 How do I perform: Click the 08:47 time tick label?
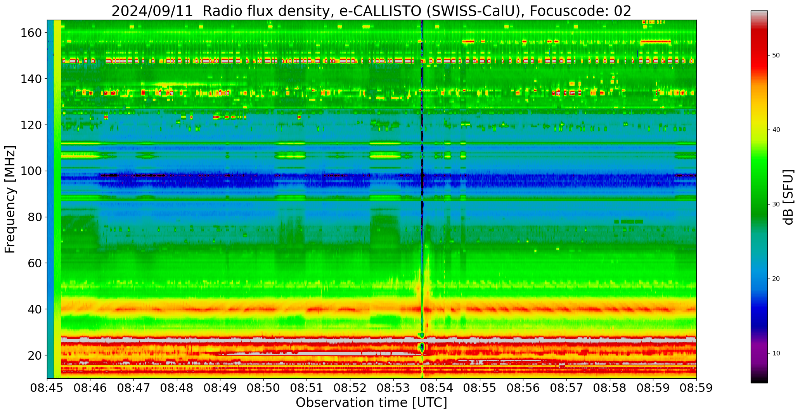click(134, 388)
